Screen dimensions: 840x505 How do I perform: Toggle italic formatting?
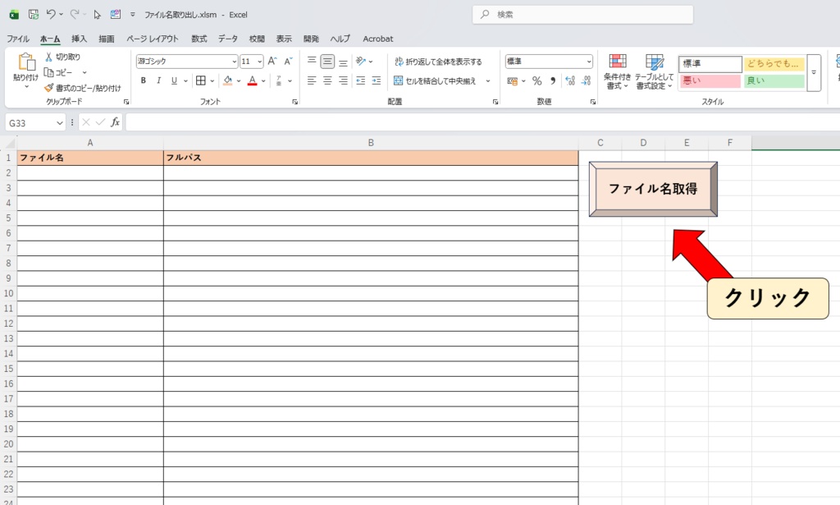158,80
